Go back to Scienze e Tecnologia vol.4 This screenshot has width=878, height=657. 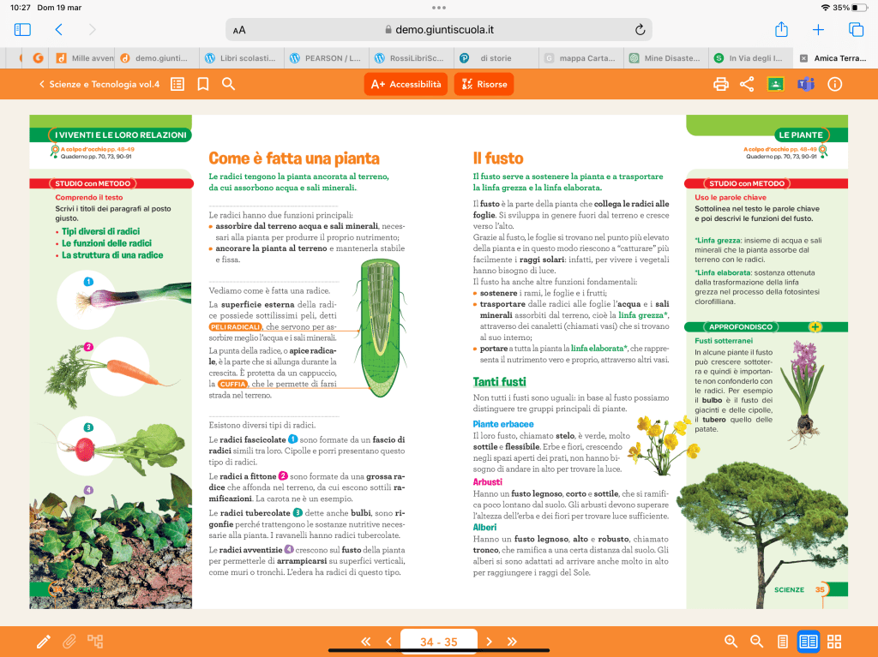[x=99, y=84]
